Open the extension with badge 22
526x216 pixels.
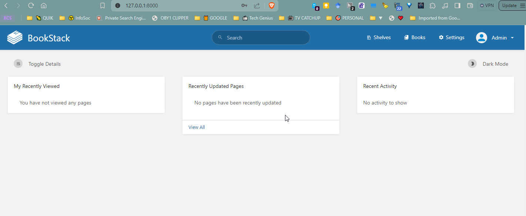(398, 6)
